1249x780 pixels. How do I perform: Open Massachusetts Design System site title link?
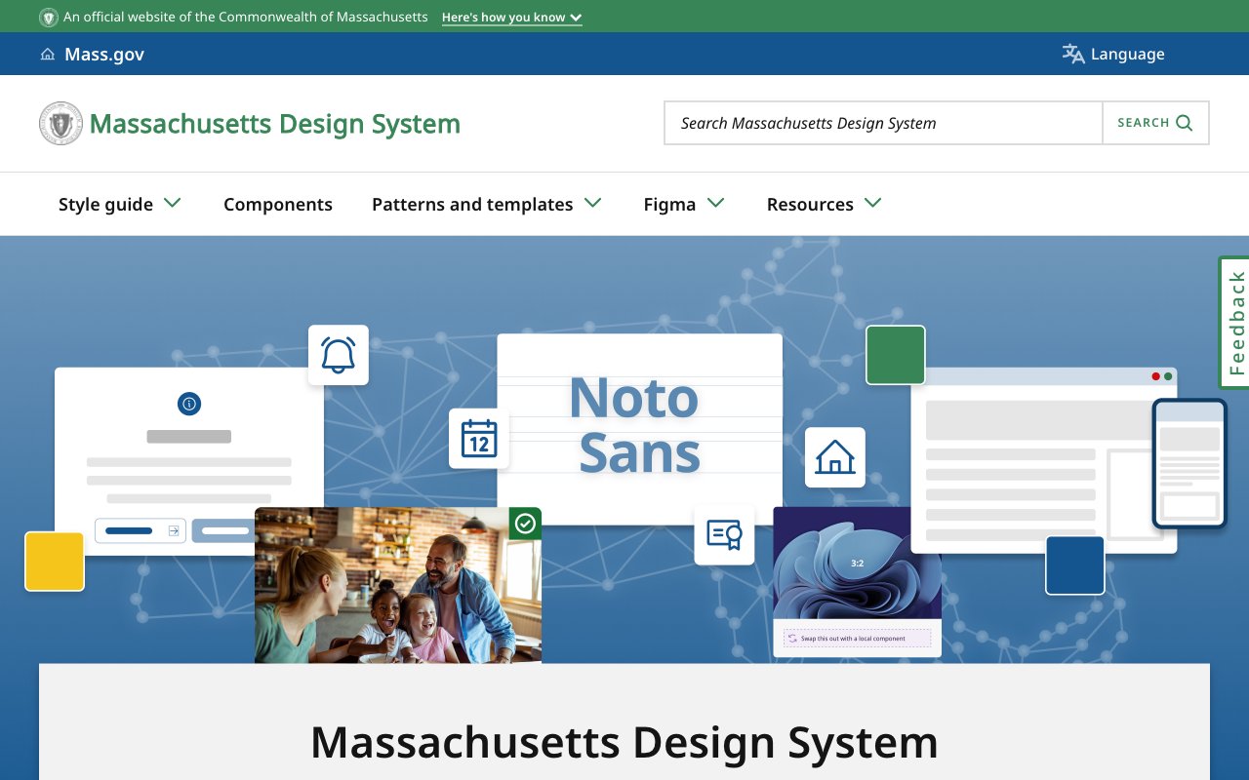pos(275,124)
